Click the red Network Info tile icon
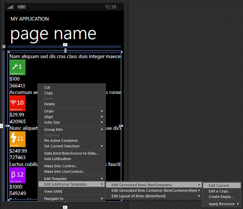 (x=17, y=103)
